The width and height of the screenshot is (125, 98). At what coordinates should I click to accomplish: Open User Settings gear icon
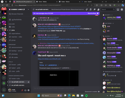28,90
